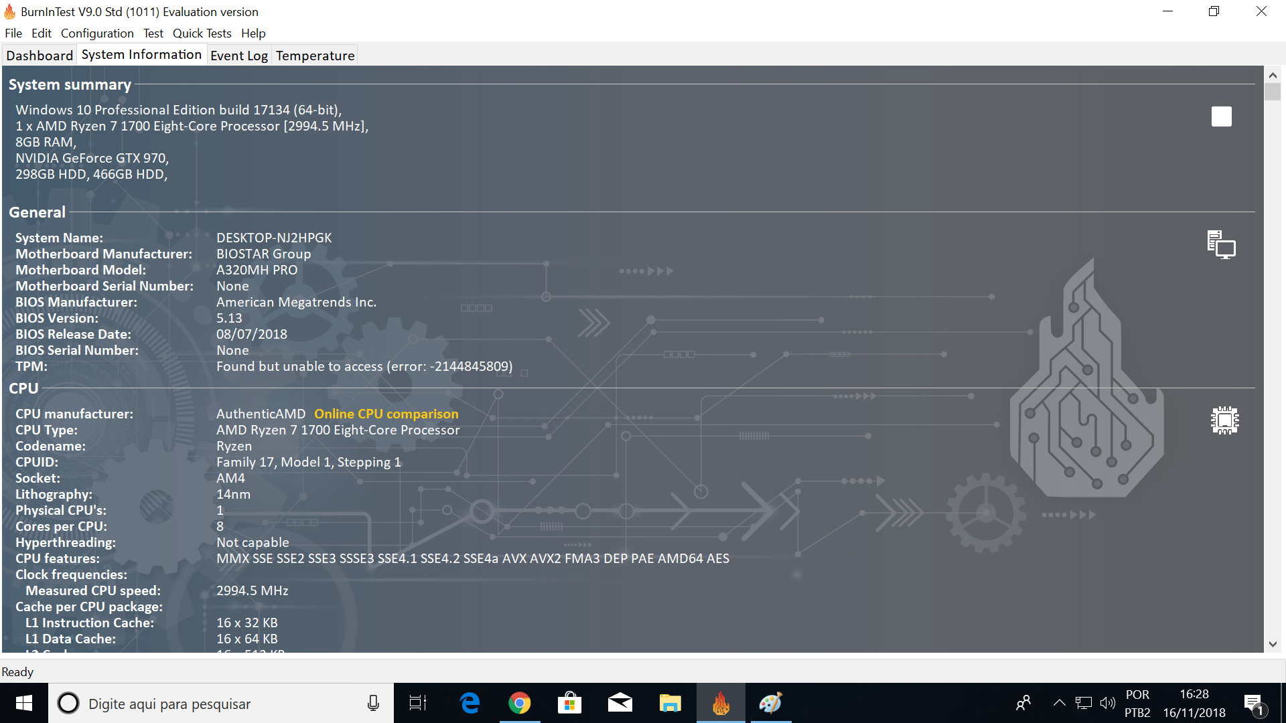Open Microsoft Store from taskbar
1286x723 pixels.
pos(570,703)
